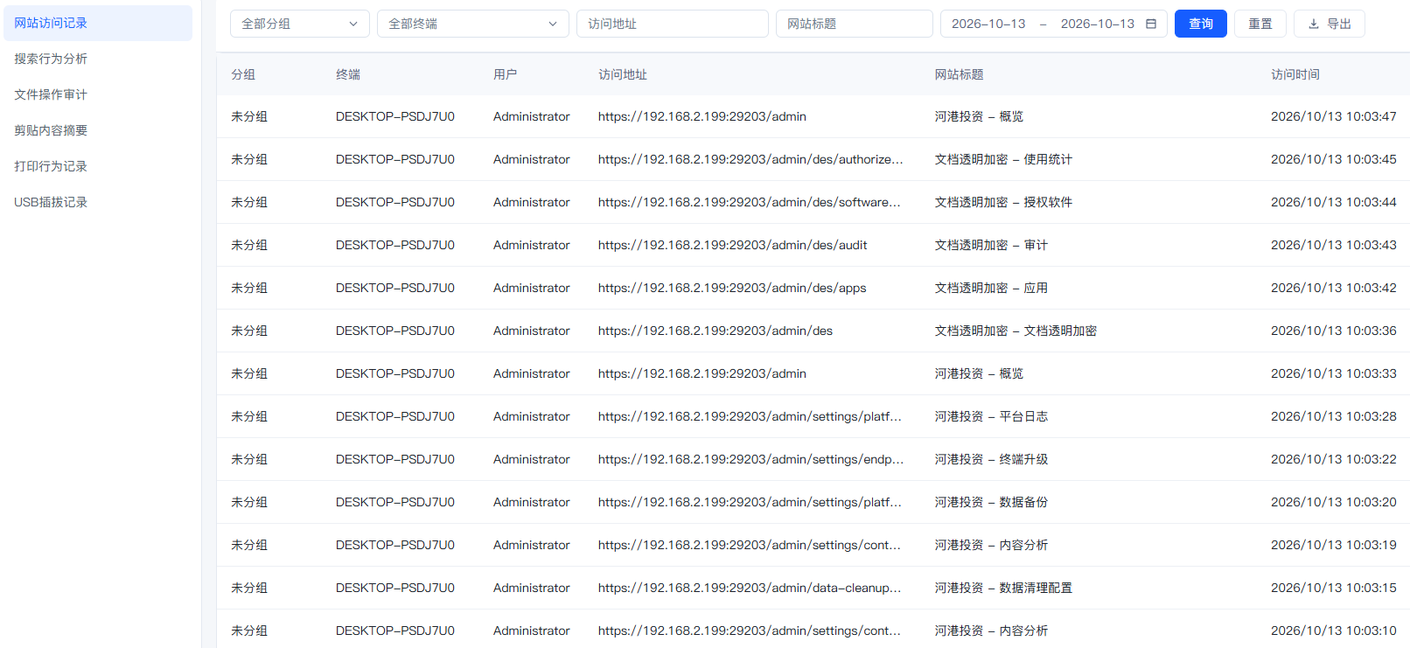Click title 河港投资 – 终端升级
This screenshot has height=648, width=1410.
point(991,459)
